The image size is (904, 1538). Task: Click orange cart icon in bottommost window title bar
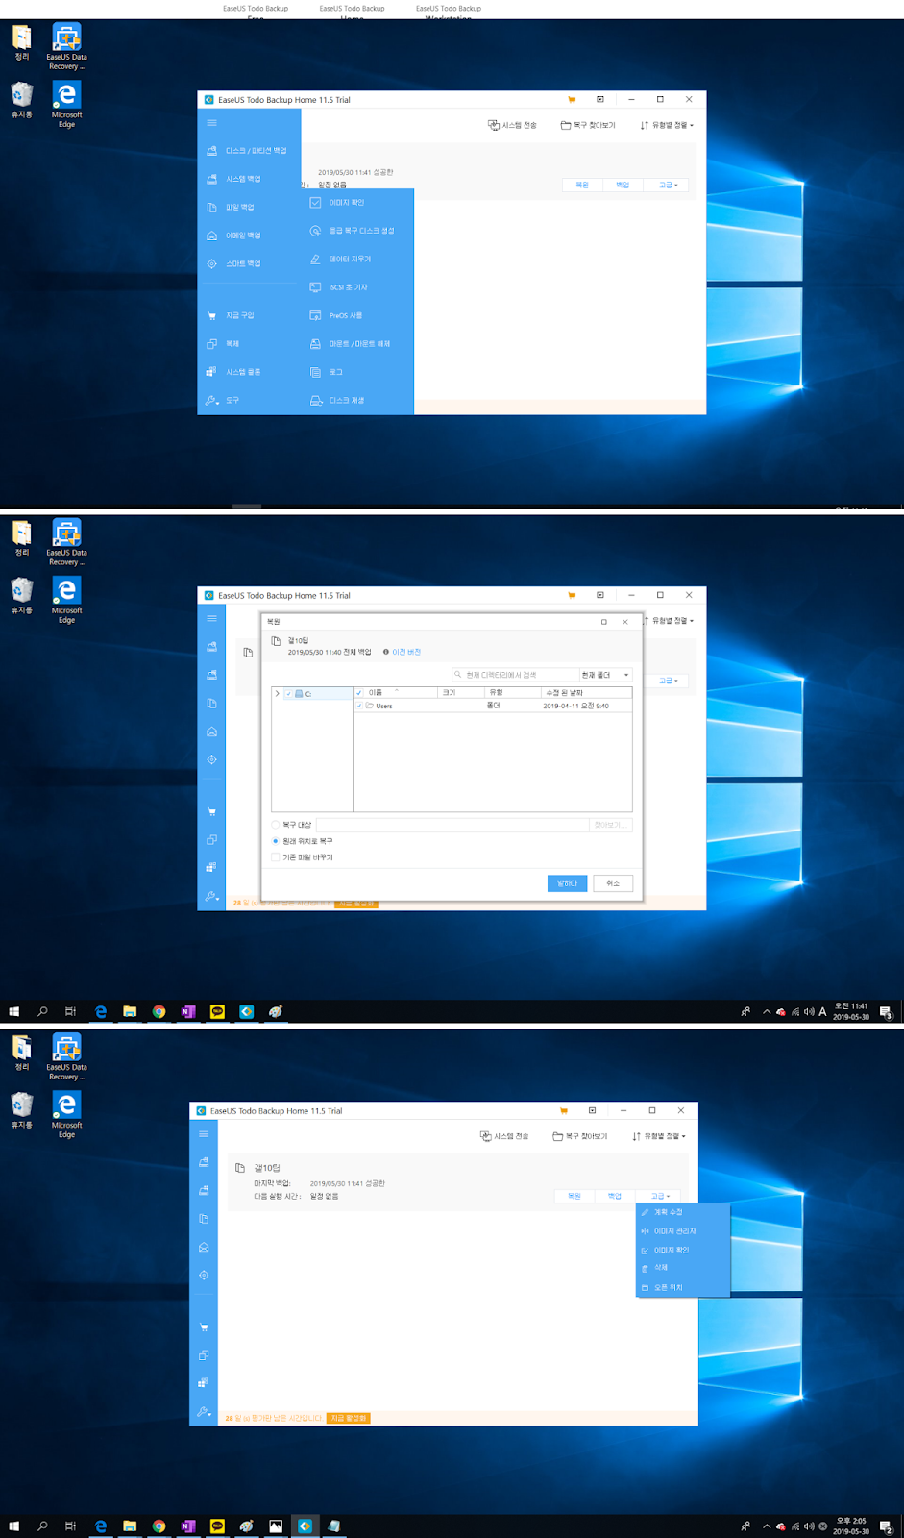(x=564, y=1110)
